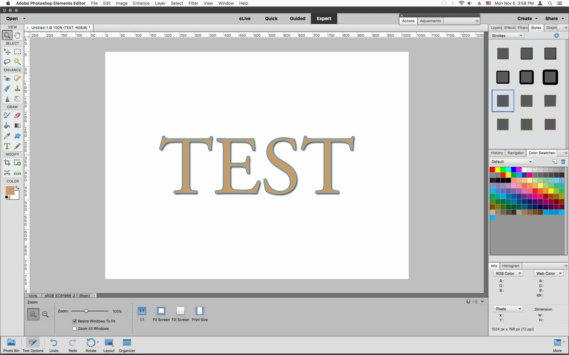Enable Zoom All Windows checkbox
Viewport: 569px width, 355px height.
(75, 329)
